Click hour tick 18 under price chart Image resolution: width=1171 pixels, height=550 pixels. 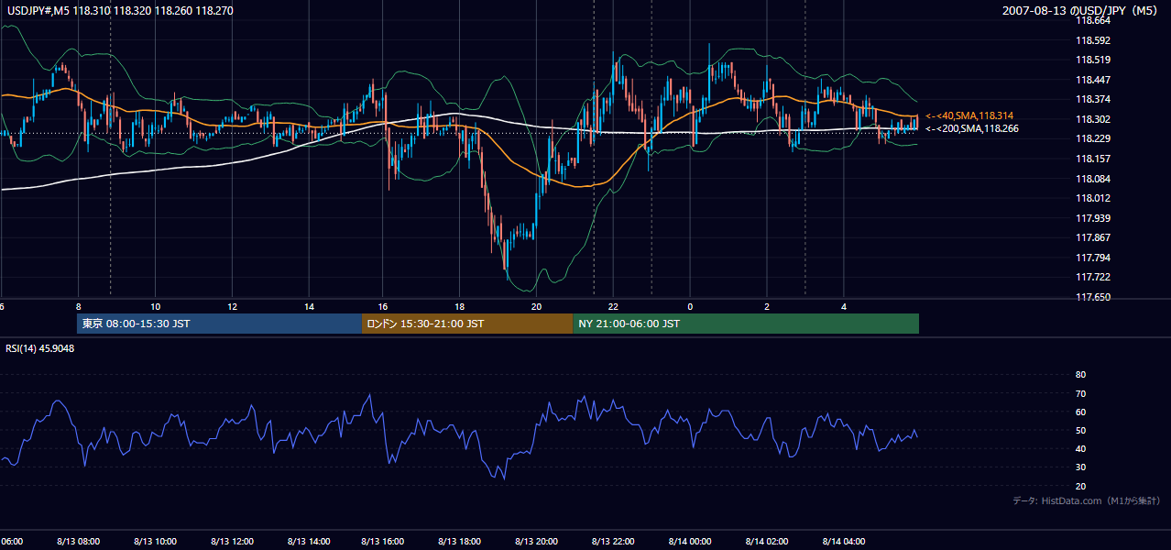(x=460, y=306)
